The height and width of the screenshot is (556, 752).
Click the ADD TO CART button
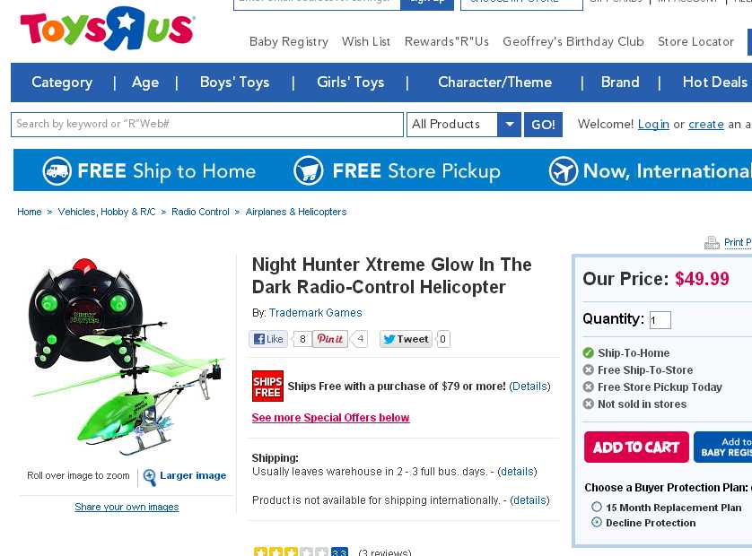636,447
